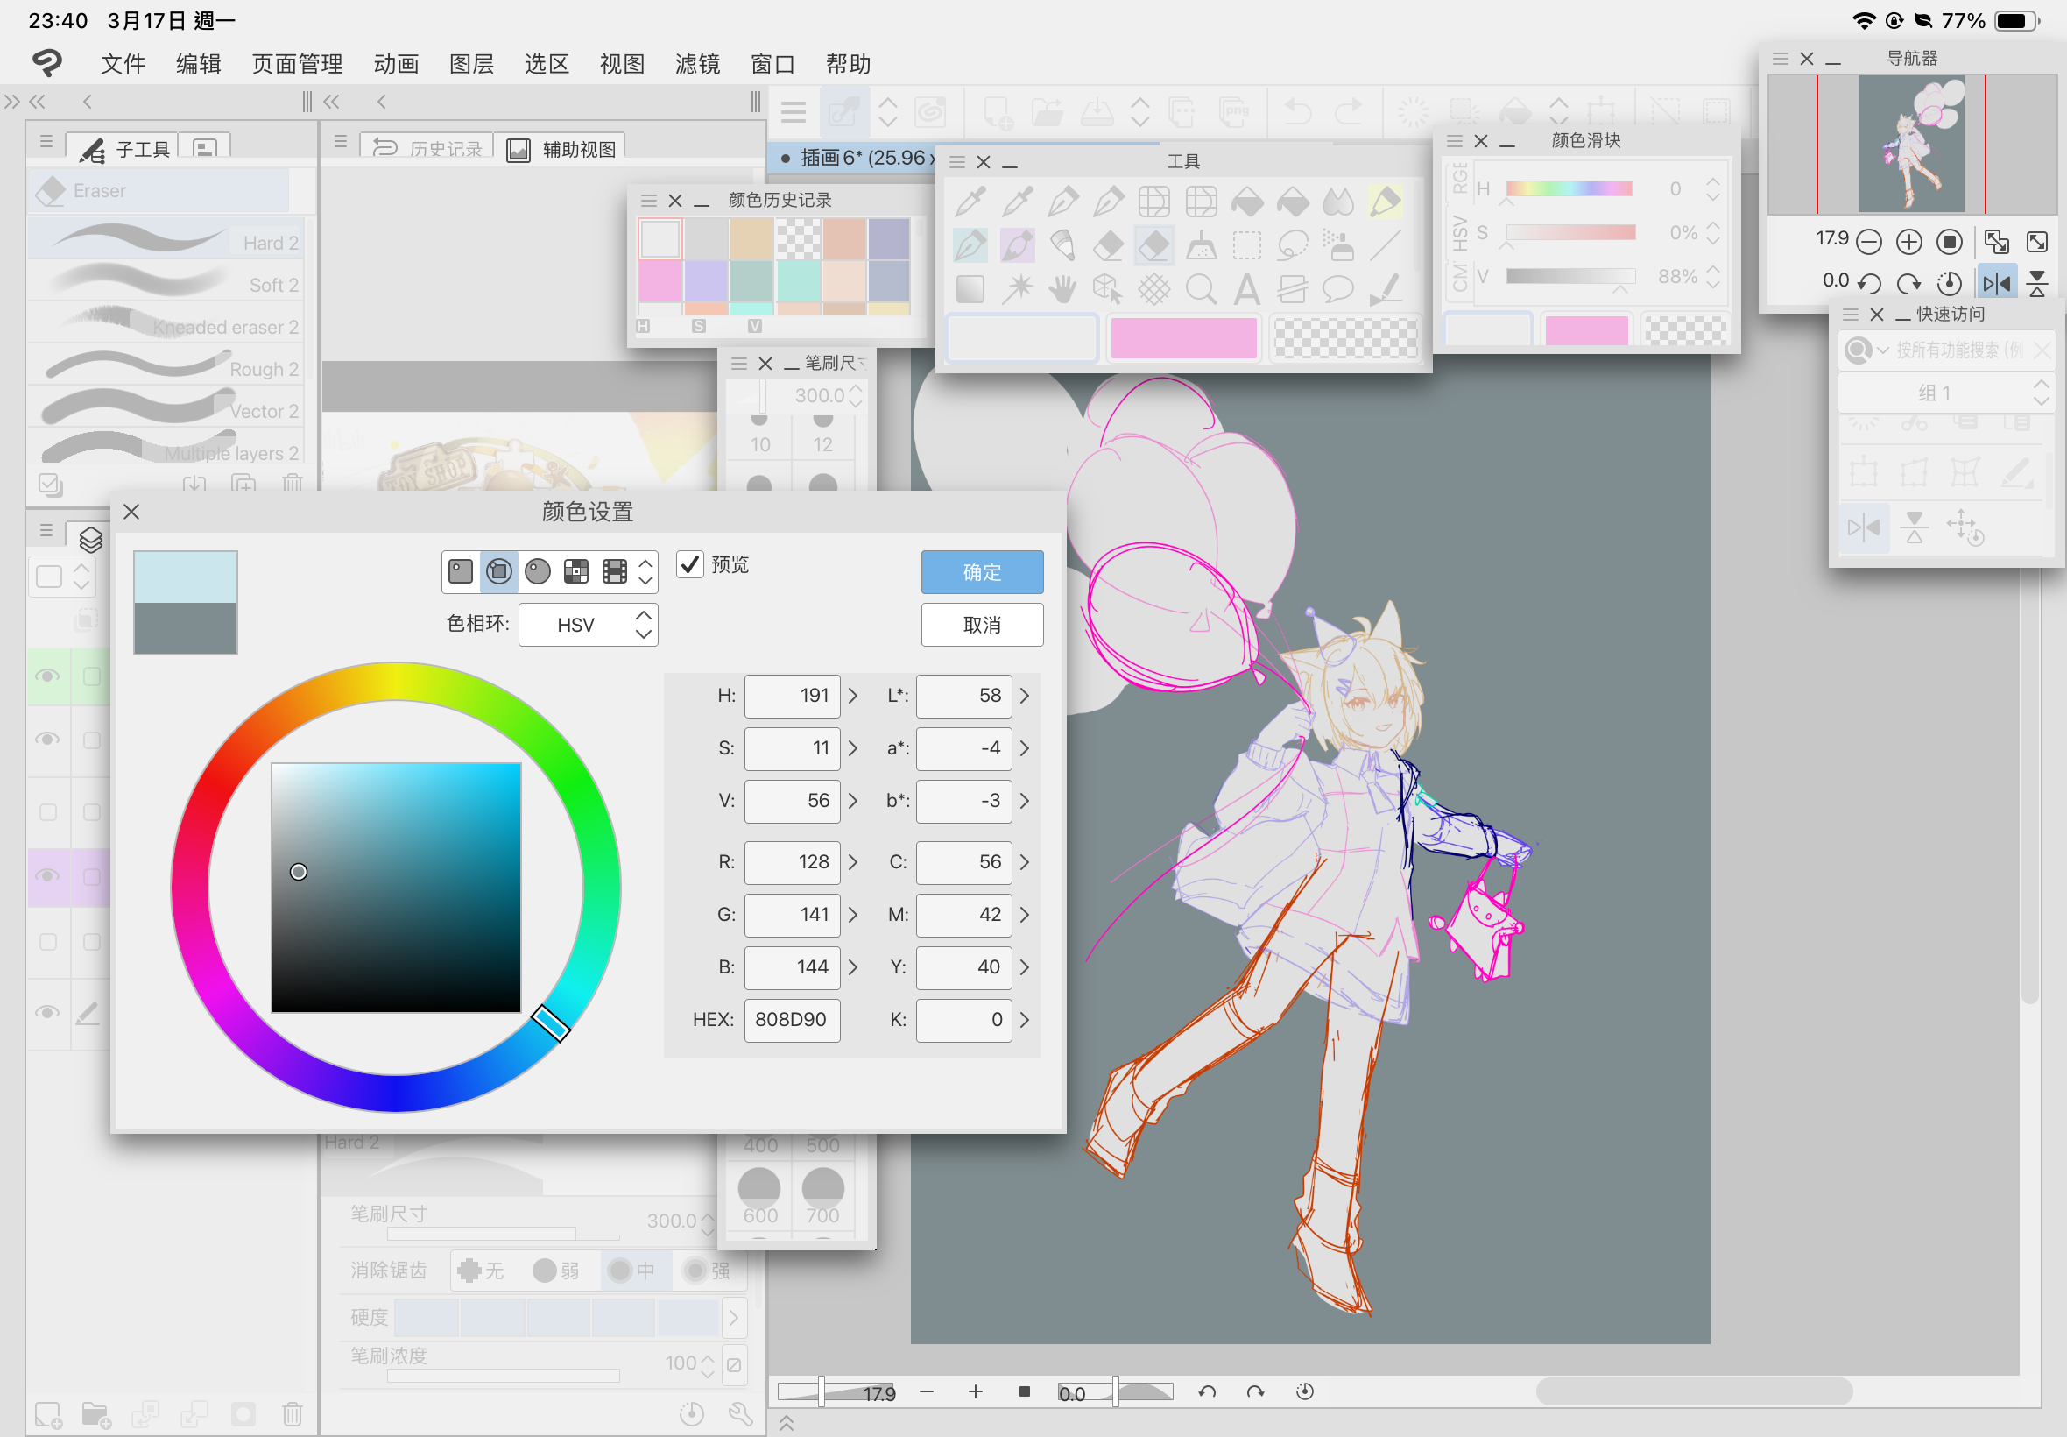Rotate left in the Navigator panel
2067x1437 pixels.
1869,283
